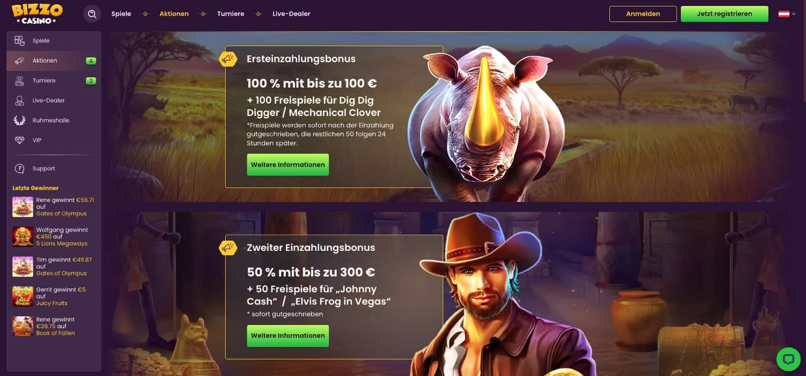806x376 pixels.
Task: Click the Anmelden button
Action: (x=643, y=14)
